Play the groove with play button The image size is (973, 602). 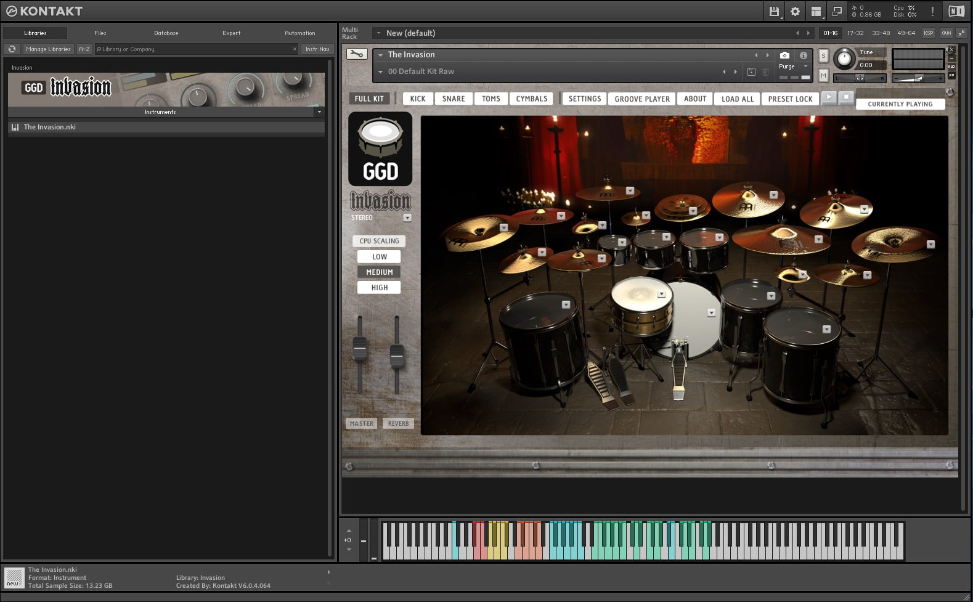829,97
